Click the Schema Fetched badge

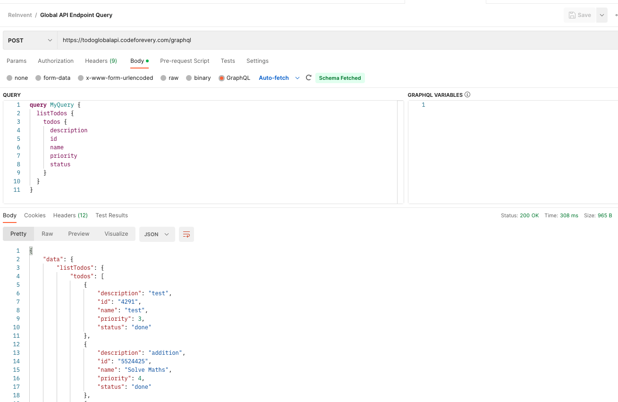[x=340, y=78]
